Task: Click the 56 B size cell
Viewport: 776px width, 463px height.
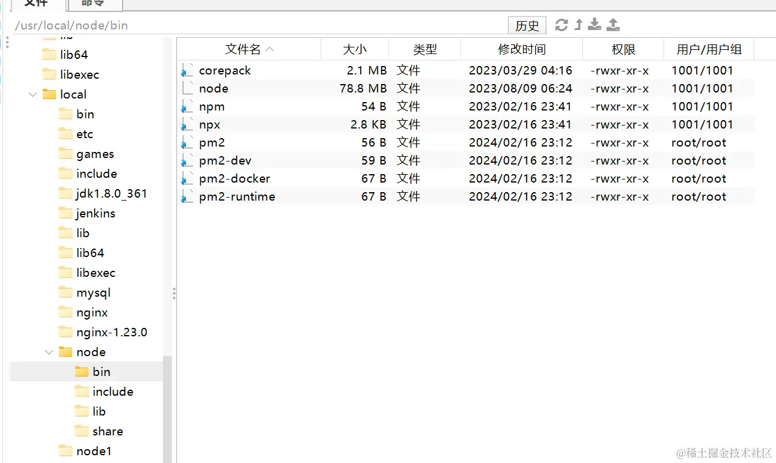Action: 374,143
